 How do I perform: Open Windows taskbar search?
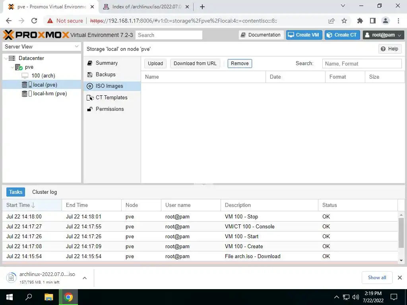pos(29,297)
